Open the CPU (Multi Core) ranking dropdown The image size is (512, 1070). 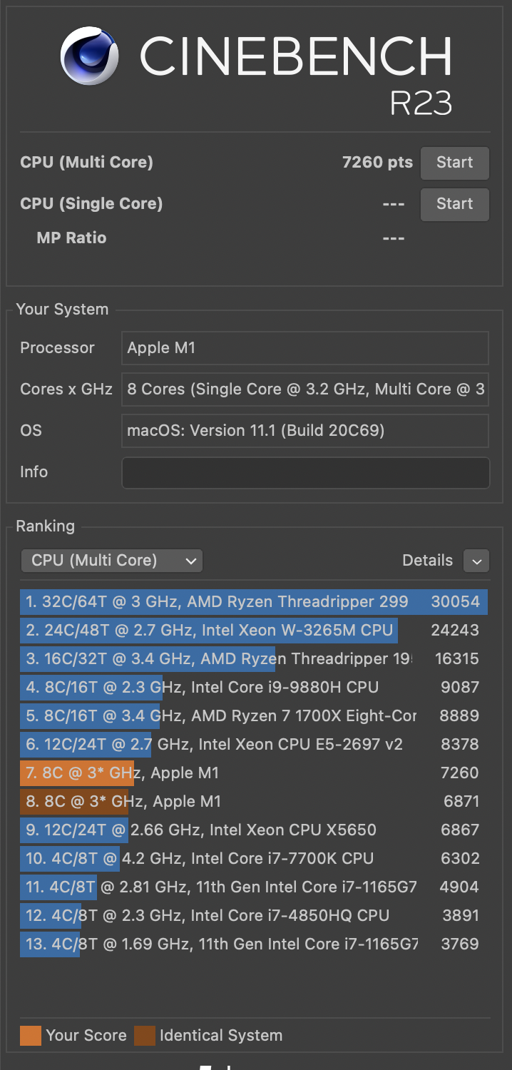112,561
